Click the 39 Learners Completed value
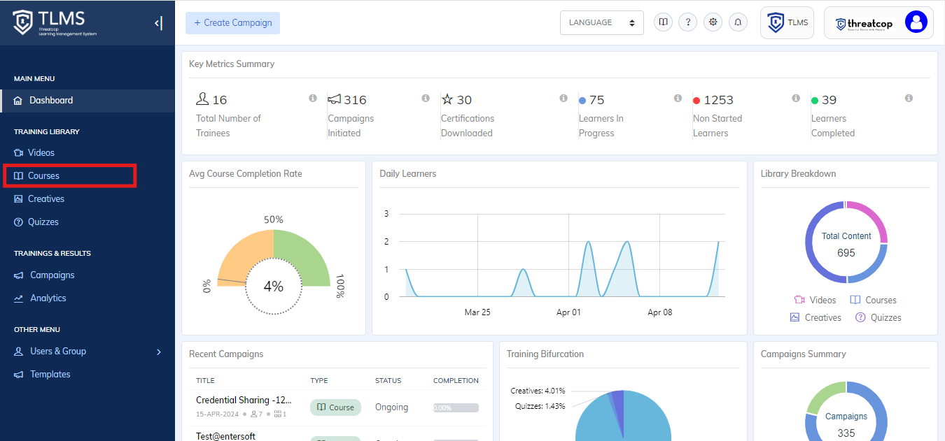This screenshot has width=945, height=441. 829,100
